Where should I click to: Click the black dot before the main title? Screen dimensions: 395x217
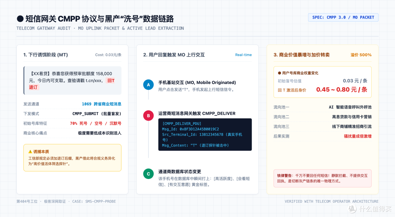pyautogui.click(x=20, y=19)
